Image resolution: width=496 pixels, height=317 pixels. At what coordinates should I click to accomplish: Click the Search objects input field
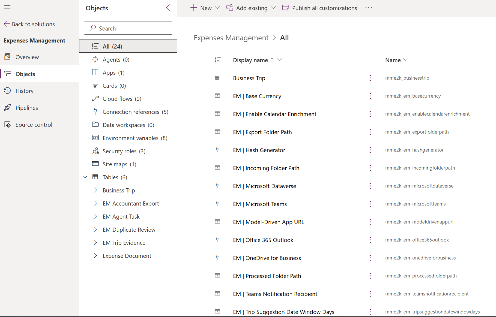[128, 28]
